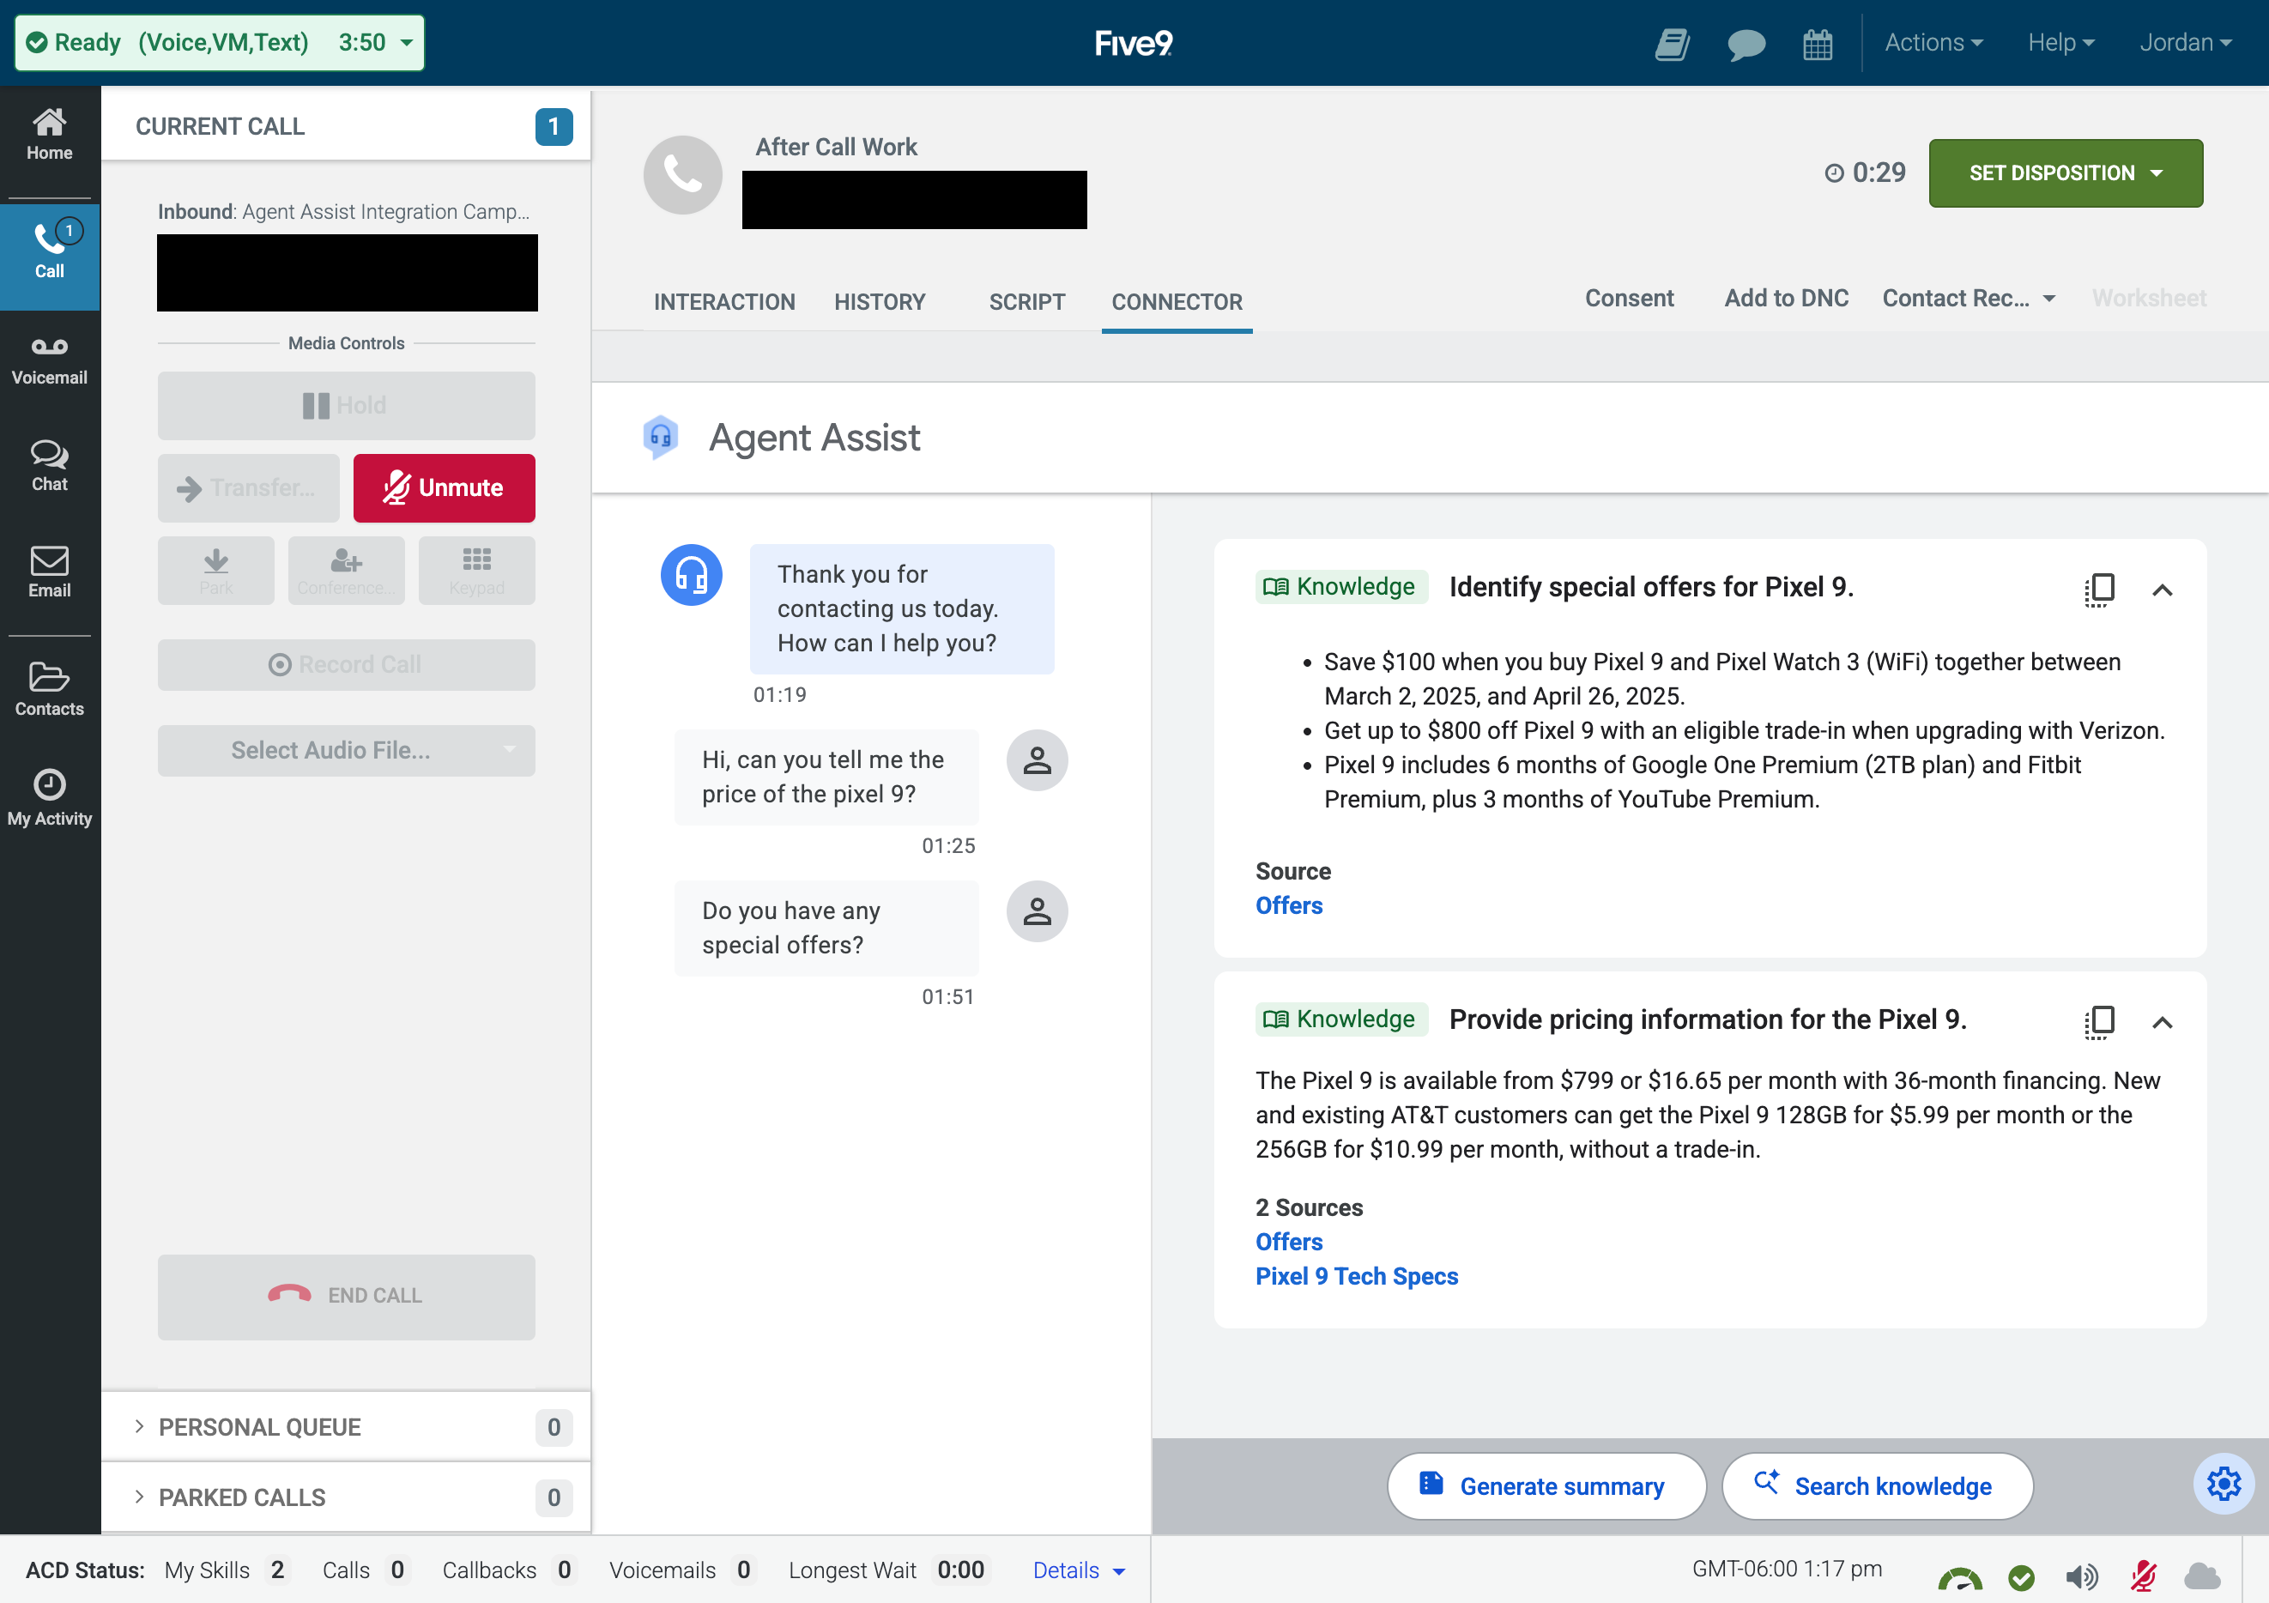Open Offers link under 2 Sources

pos(1289,1241)
